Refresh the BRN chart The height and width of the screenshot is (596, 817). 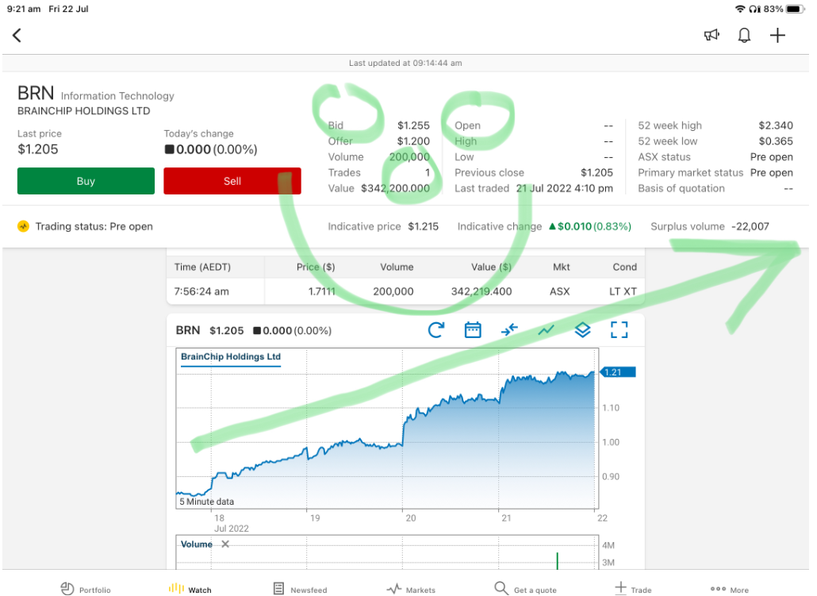436,330
